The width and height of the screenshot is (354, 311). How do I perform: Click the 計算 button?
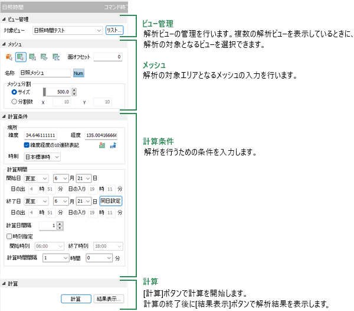(76, 299)
